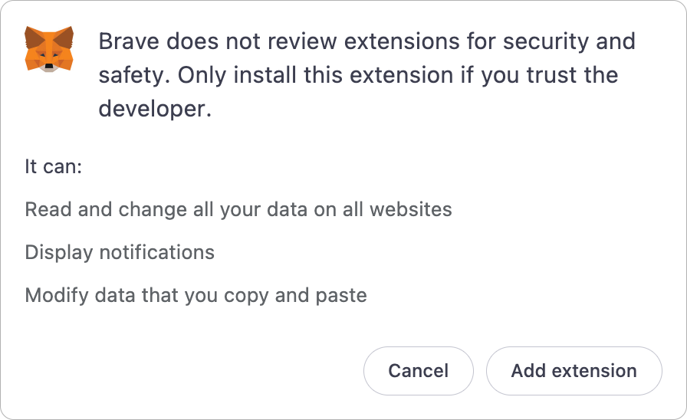Click 'Modify data that you copy and paste'
The width and height of the screenshot is (687, 420).
[x=196, y=296]
